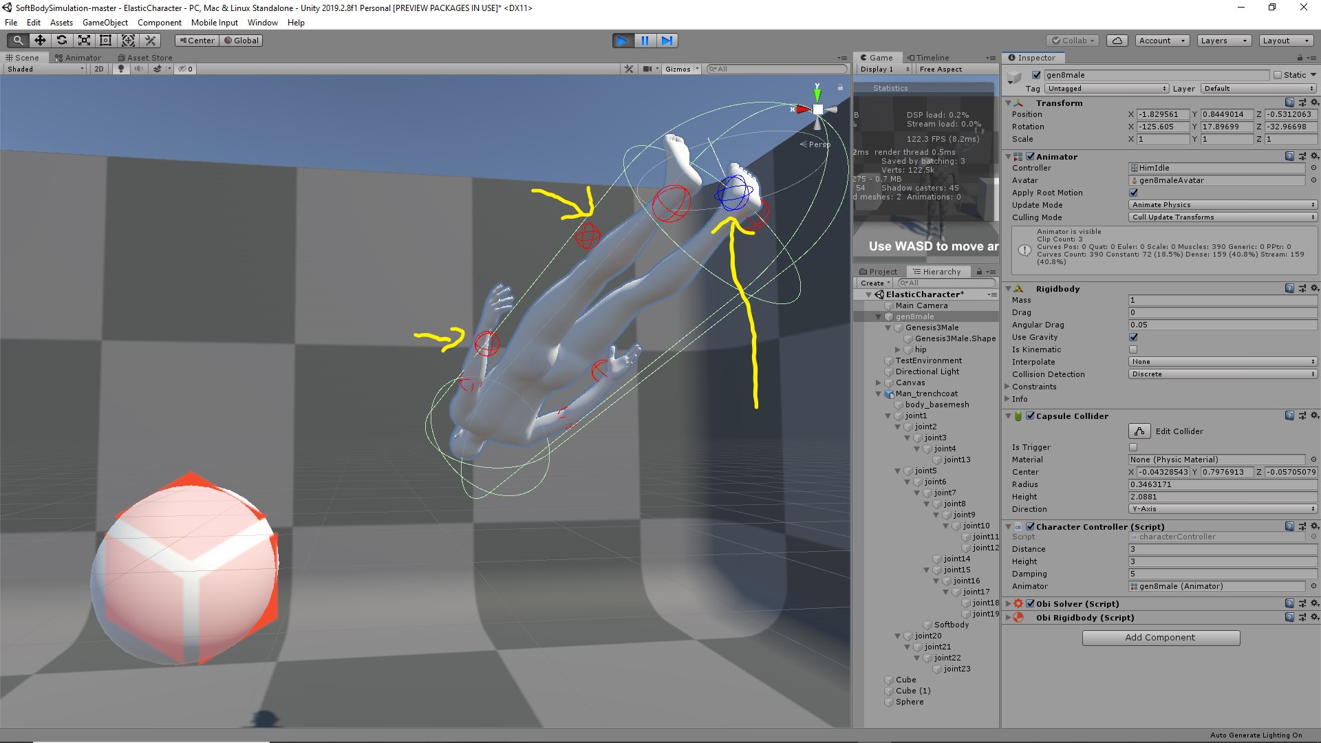Viewport: 1321px width, 743px height.
Task: Open the scene Gizmos menu
Action: click(680, 69)
